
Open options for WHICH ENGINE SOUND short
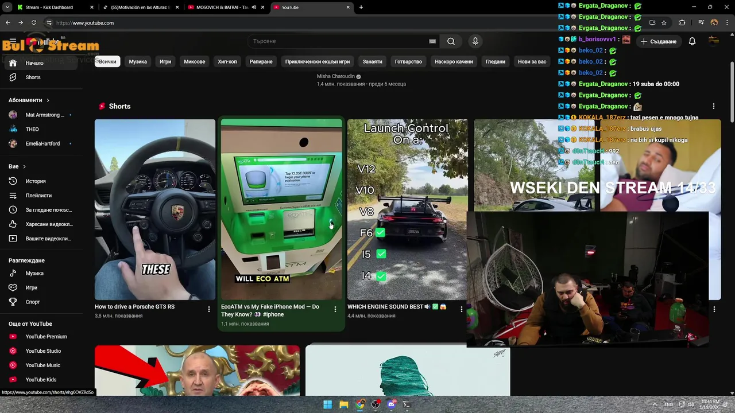(x=462, y=309)
